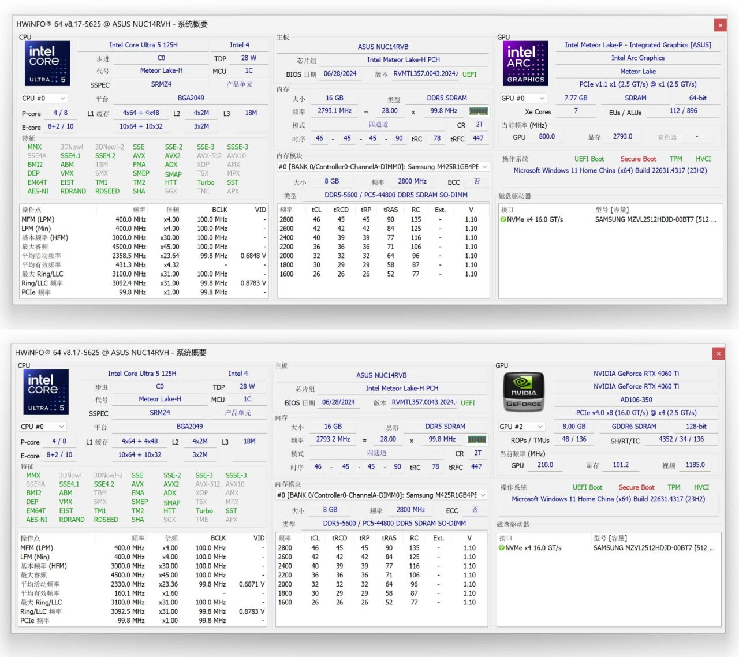Click the 'DDR5-5600 / PC5-44800' module type in the NVIDIA window
The image size is (739, 657).
[394, 524]
